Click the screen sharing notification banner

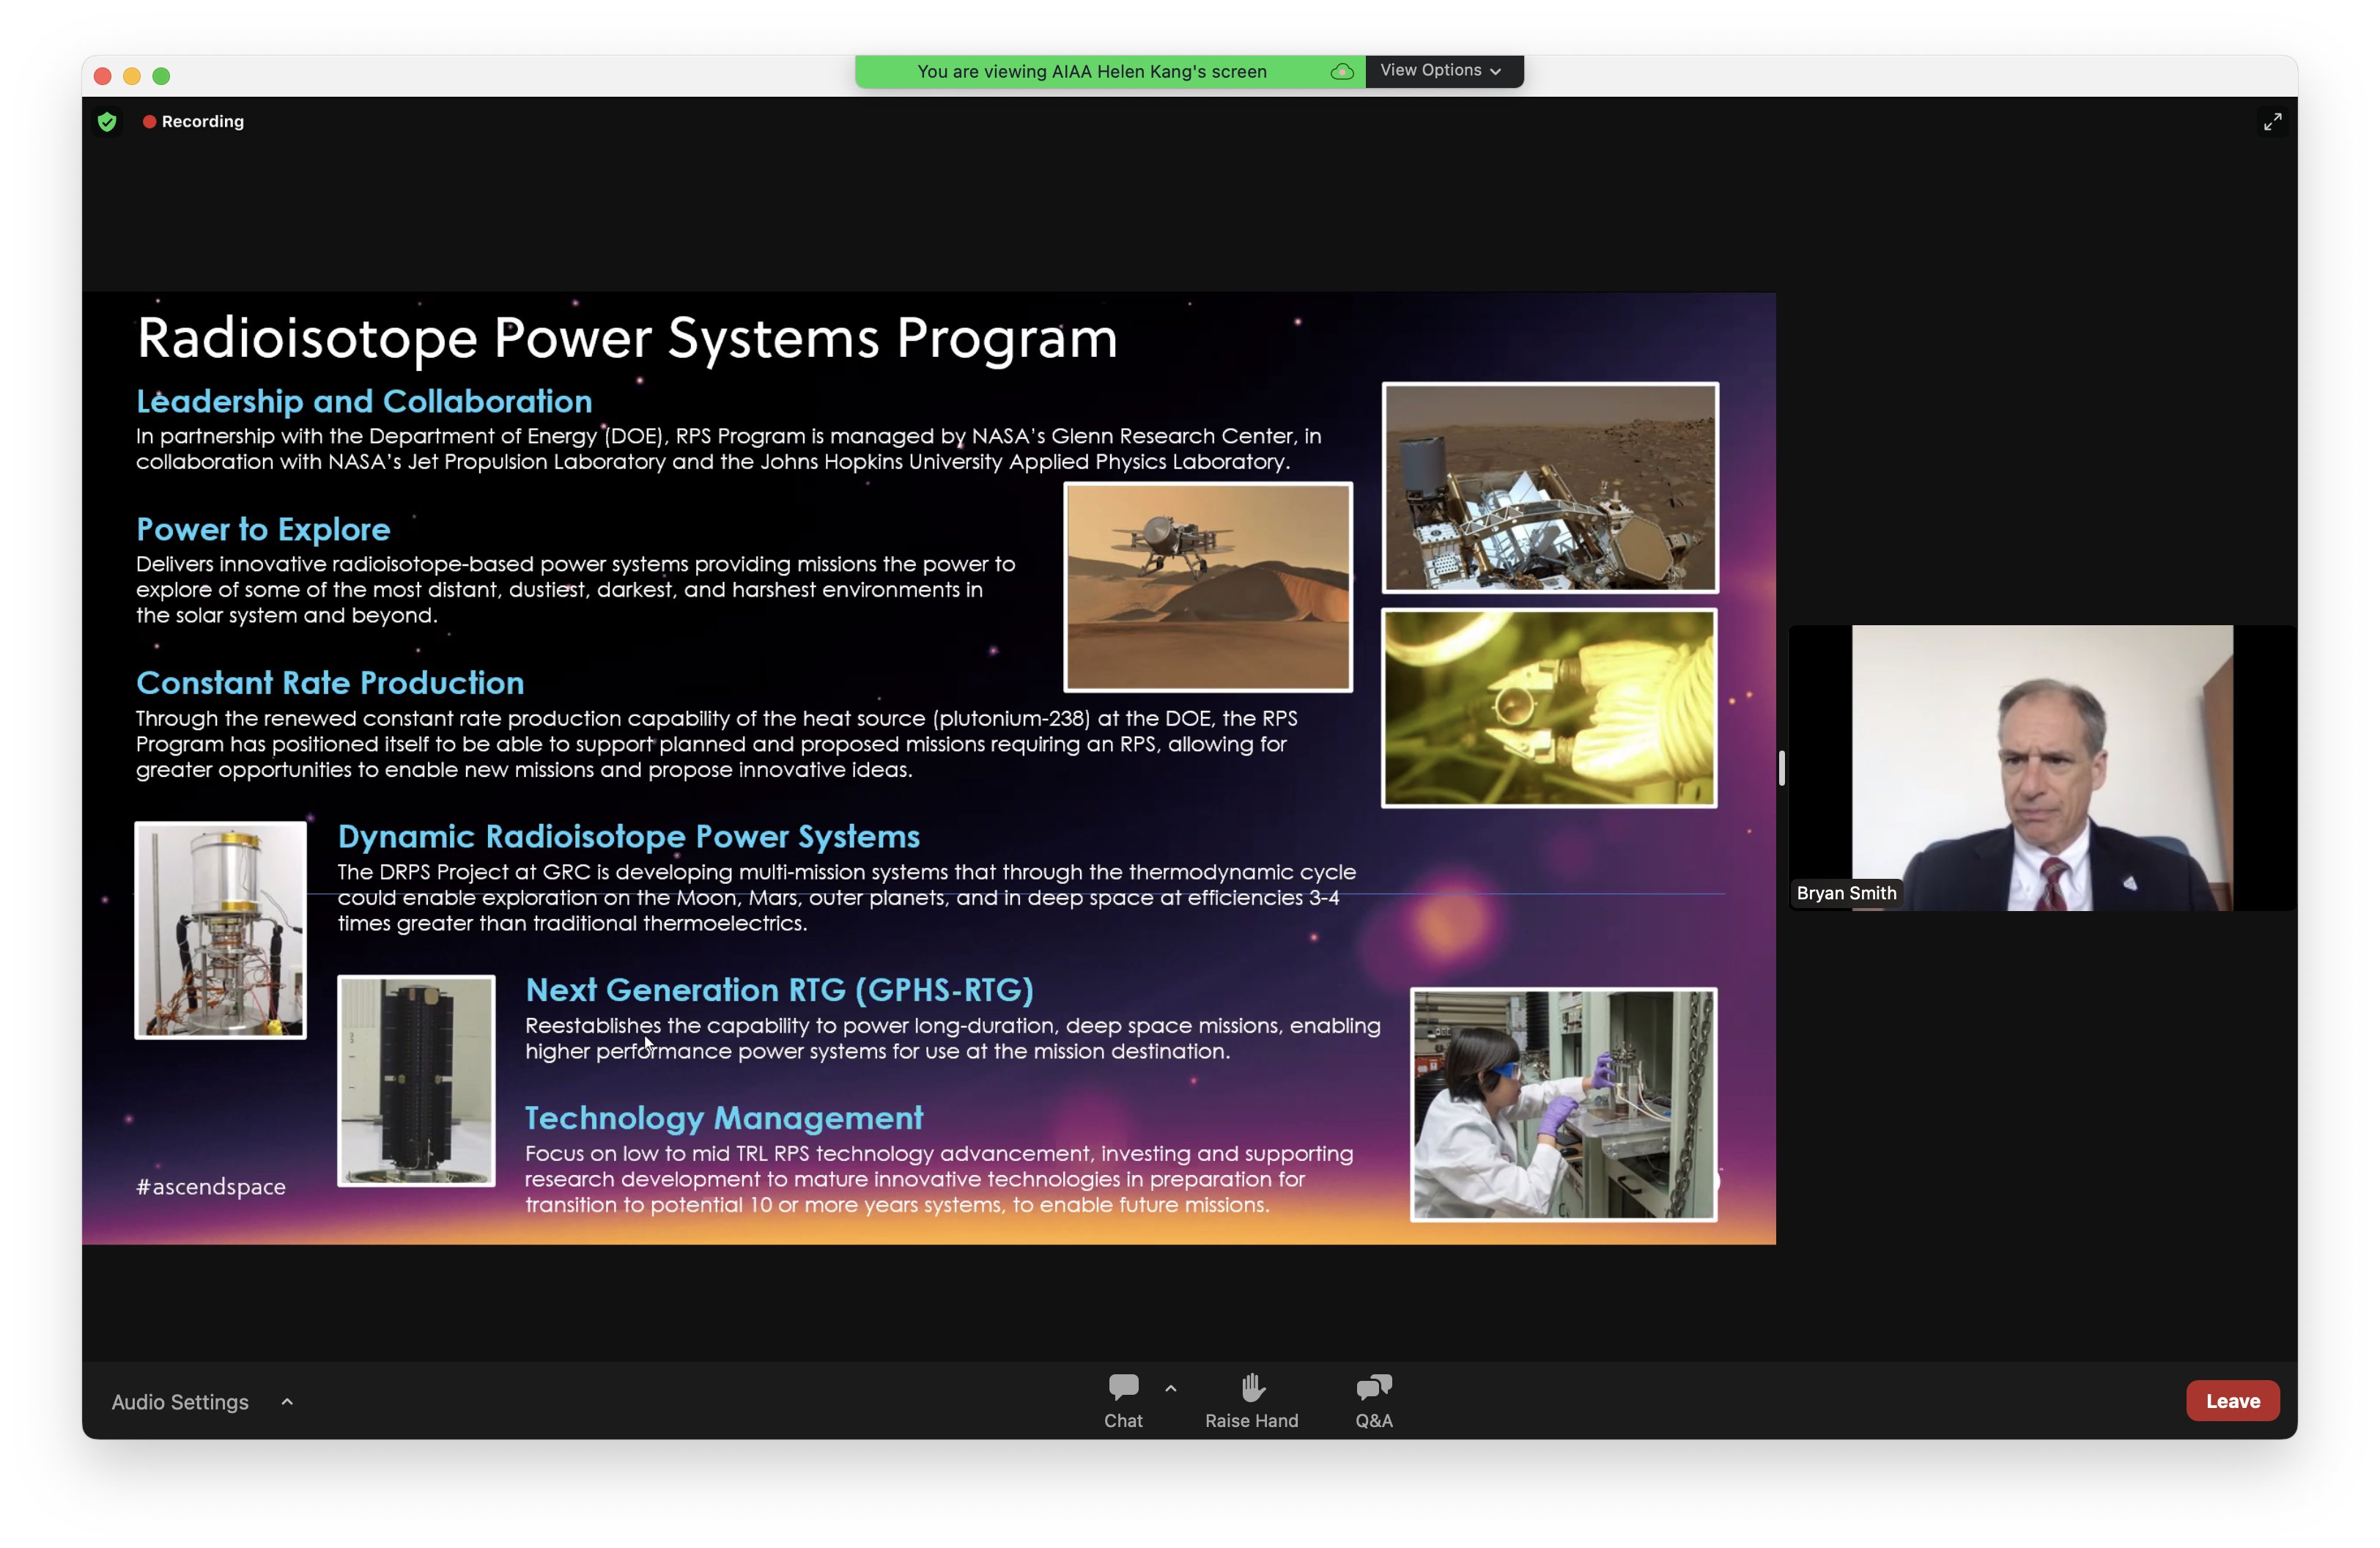(1091, 72)
